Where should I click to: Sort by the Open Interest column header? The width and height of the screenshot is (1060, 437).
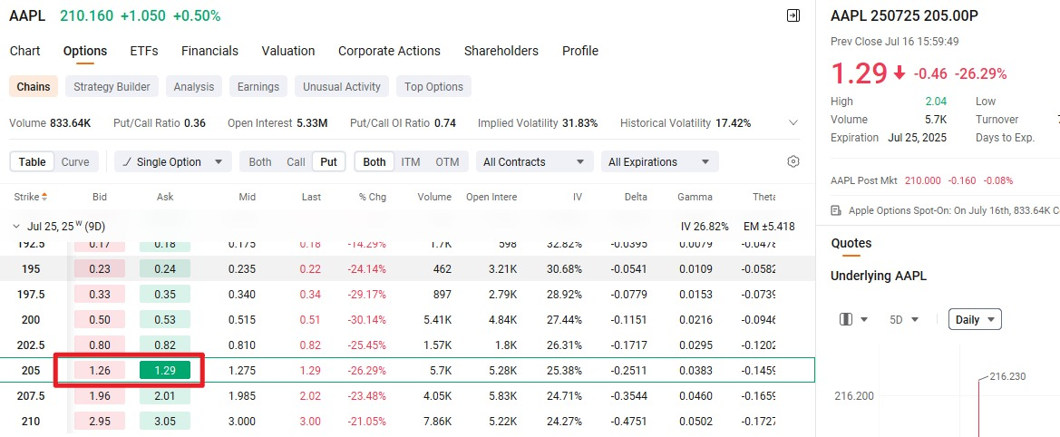(491, 198)
